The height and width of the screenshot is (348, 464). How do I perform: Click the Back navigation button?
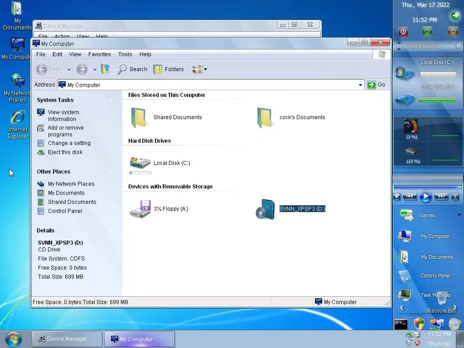49,69
